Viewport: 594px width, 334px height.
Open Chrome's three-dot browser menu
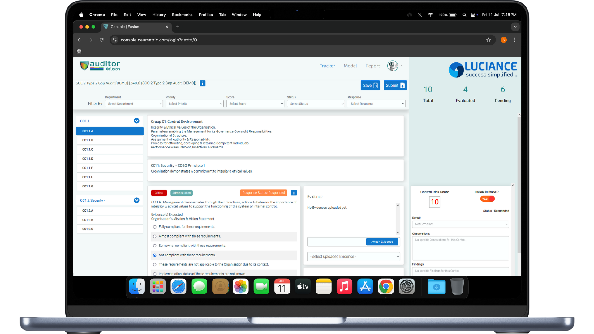click(514, 40)
